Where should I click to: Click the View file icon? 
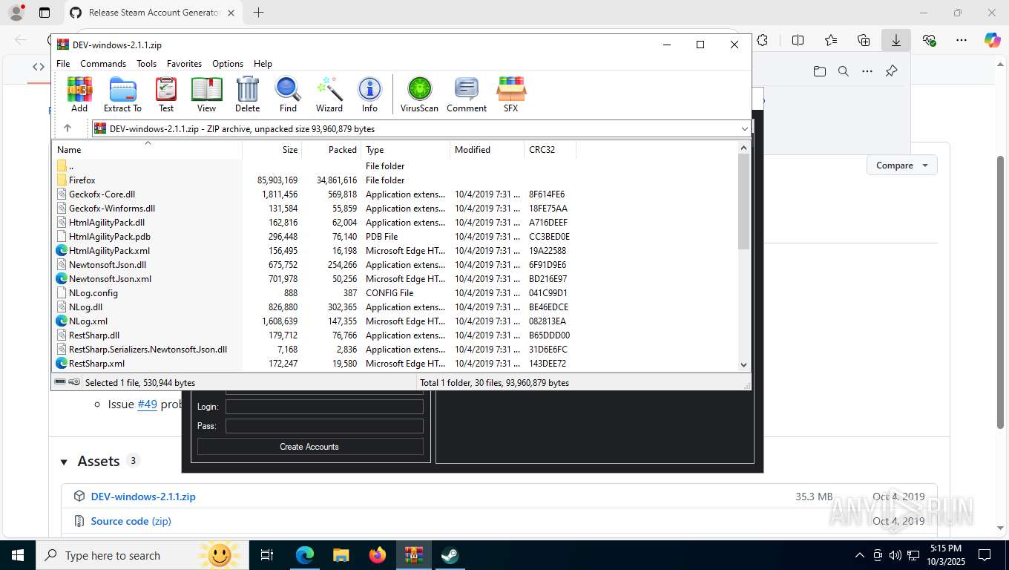[x=206, y=94]
